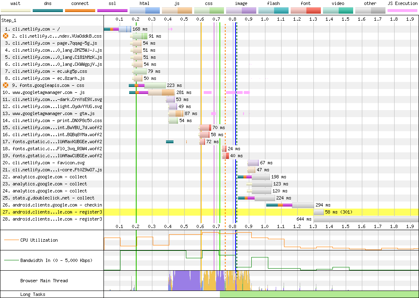The image size is (419, 298).
Task: Select request 9 fonts.googleapis.com - css label
Action: 48,85
